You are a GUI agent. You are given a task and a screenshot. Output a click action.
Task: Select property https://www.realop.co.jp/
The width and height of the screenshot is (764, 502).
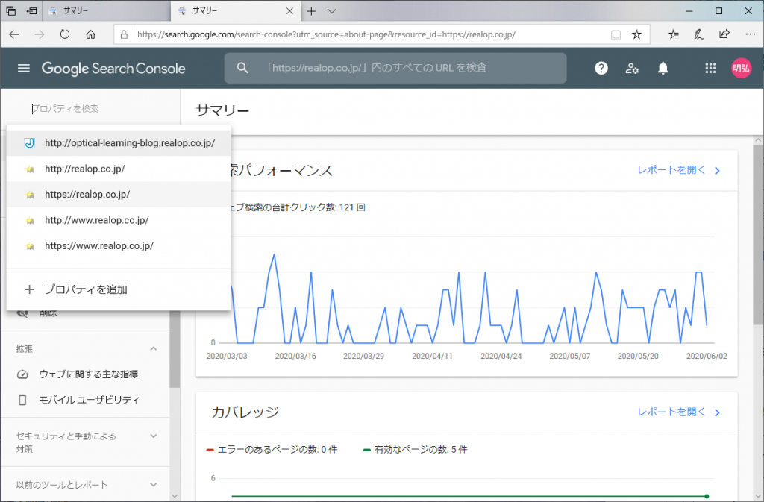[x=119, y=246]
